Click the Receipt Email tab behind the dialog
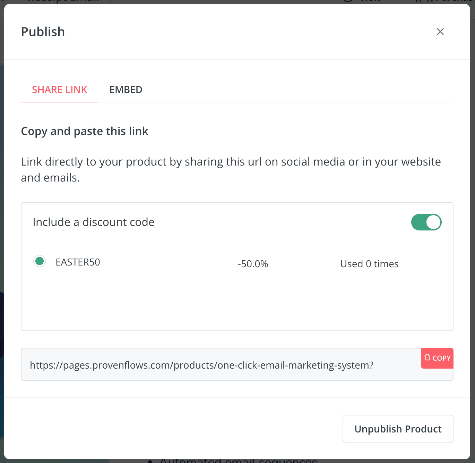This screenshot has width=475, height=463. click(63, 1)
